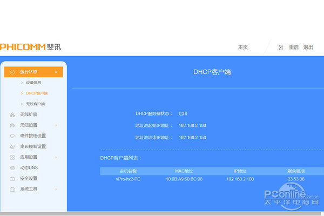Click the heart icon for 硬件按钮设置
The height and width of the screenshot is (216, 324).
(x=12, y=136)
